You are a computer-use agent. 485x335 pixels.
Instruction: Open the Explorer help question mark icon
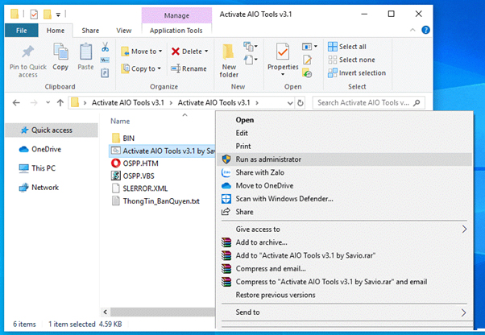(425, 30)
